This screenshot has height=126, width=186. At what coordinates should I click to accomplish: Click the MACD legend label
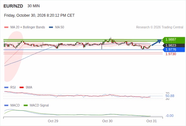coord(15,106)
